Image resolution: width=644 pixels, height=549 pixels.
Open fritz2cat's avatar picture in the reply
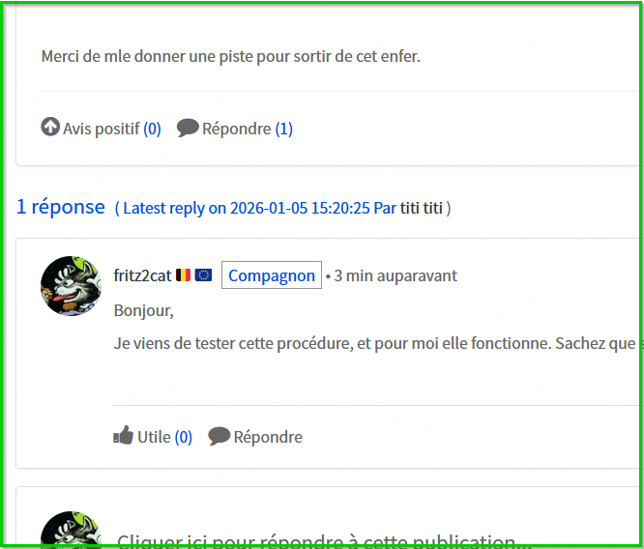(x=71, y=286)
